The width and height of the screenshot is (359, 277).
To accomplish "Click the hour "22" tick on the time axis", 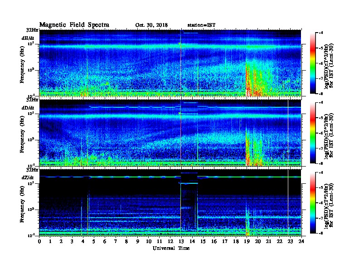I will pyautogui.click(x=280, y=241).
